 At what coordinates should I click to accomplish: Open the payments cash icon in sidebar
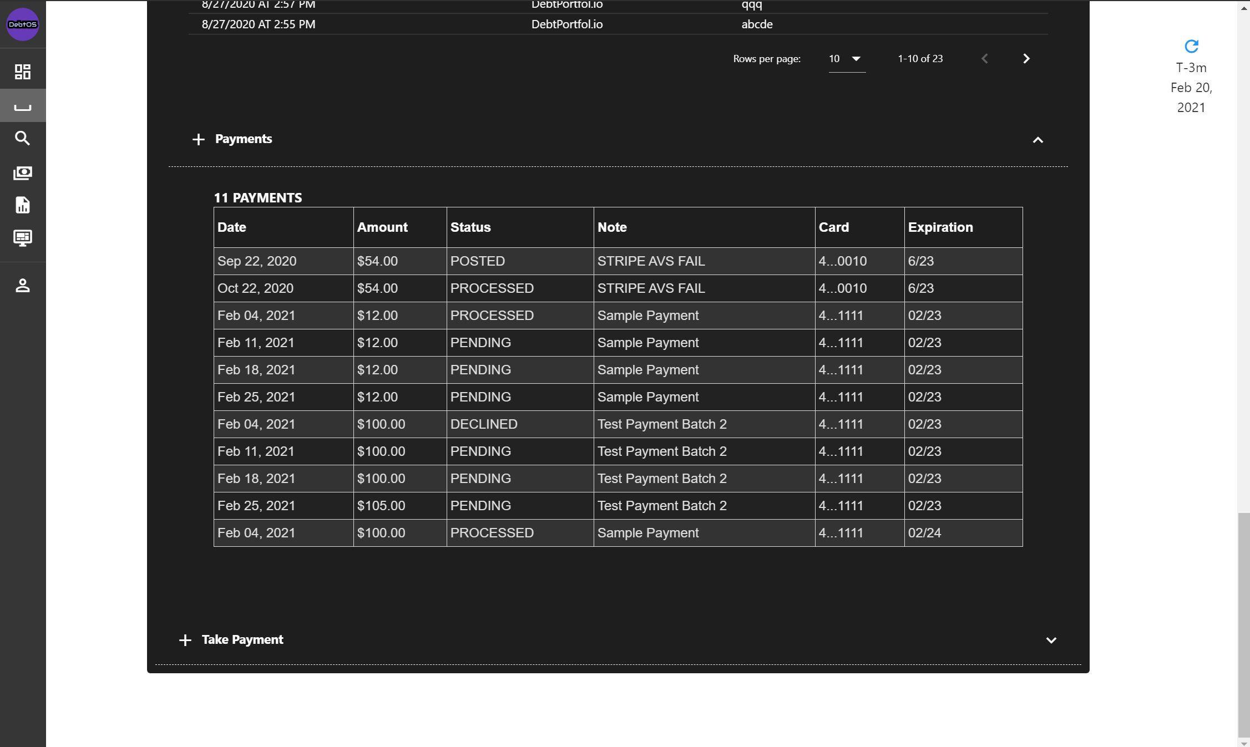23,172
